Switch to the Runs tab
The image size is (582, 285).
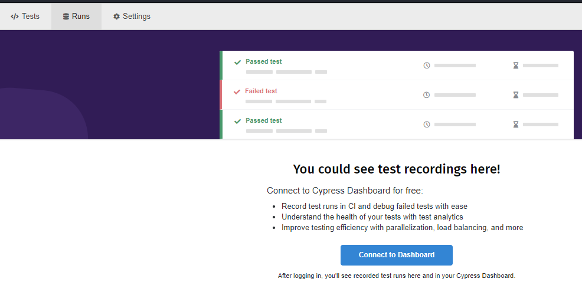(x=76, y=17)
